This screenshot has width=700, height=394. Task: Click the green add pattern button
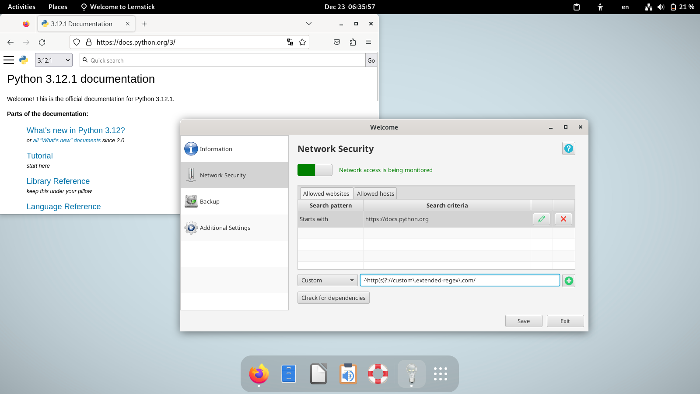[x=569, y=281]
